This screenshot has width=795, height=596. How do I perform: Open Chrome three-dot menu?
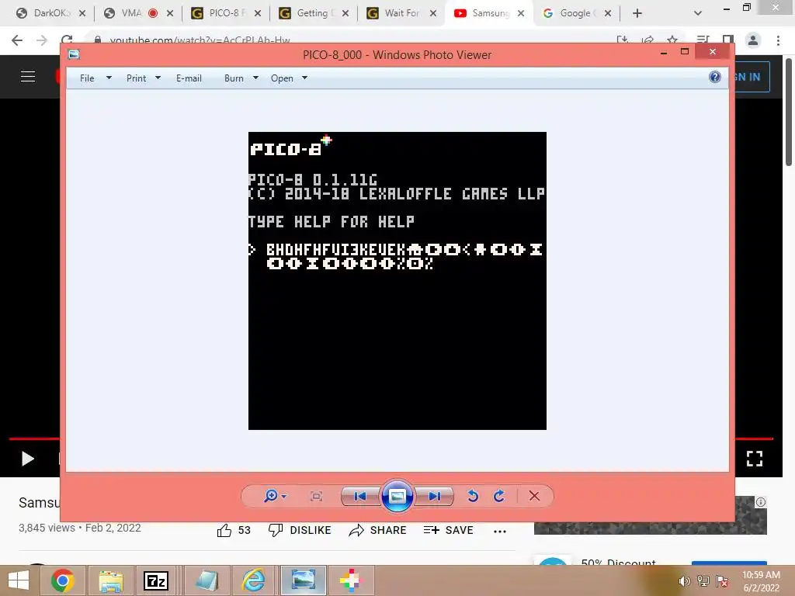tap(778, 40)
